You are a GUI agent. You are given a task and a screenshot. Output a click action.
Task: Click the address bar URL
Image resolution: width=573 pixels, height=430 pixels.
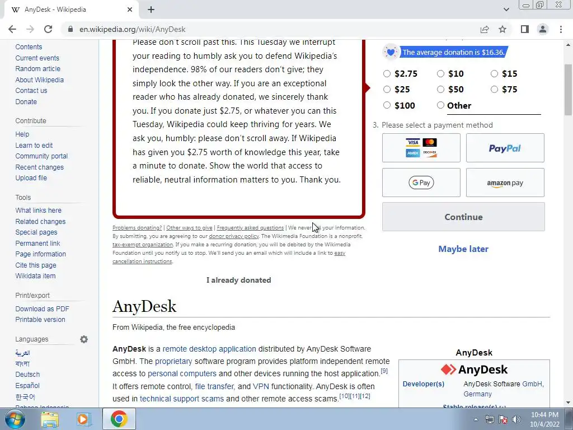(132, 29)
